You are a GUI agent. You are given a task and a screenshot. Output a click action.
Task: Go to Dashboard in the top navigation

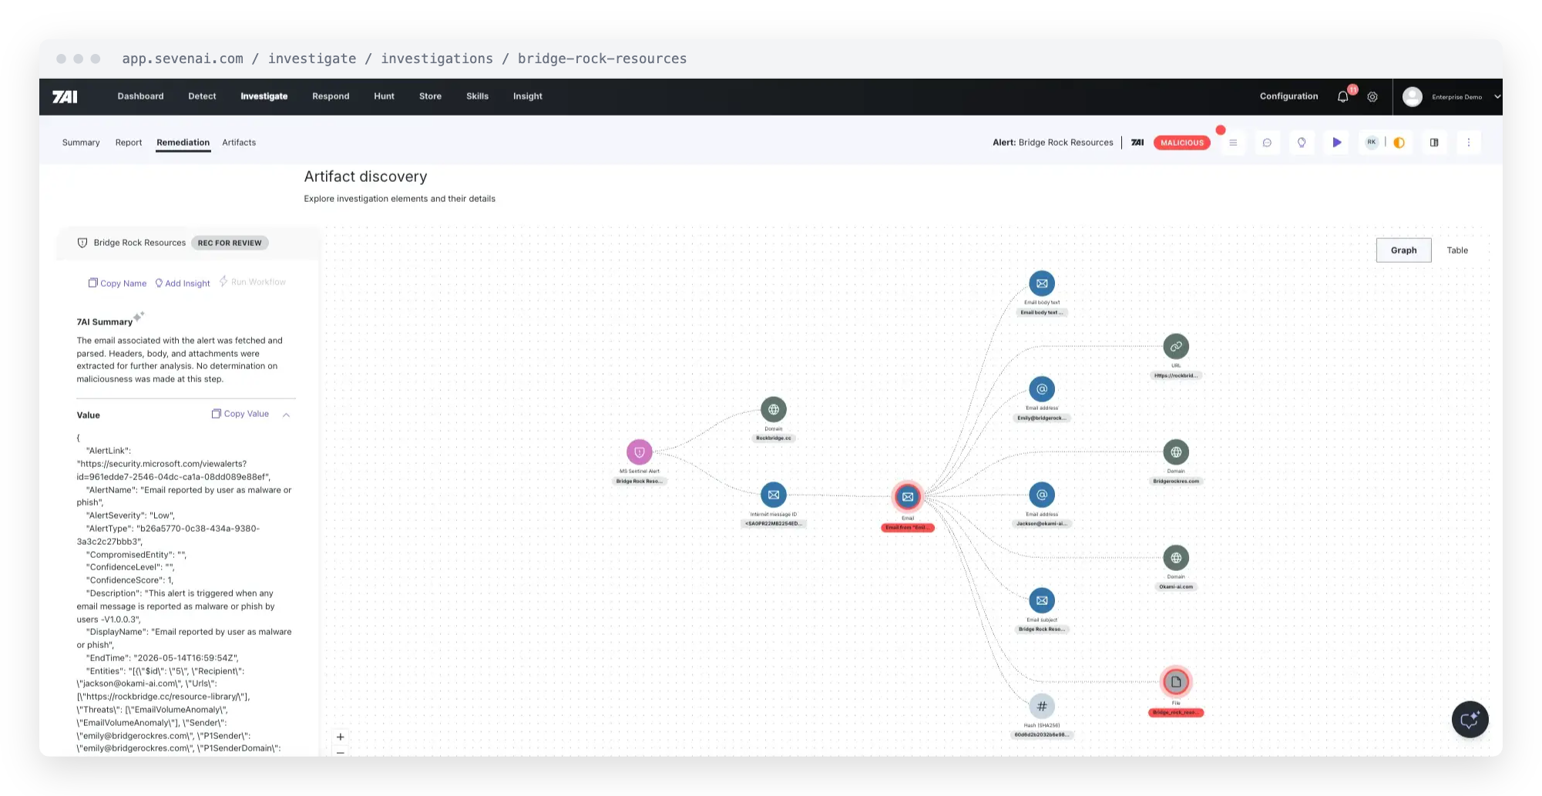[140, 96]
